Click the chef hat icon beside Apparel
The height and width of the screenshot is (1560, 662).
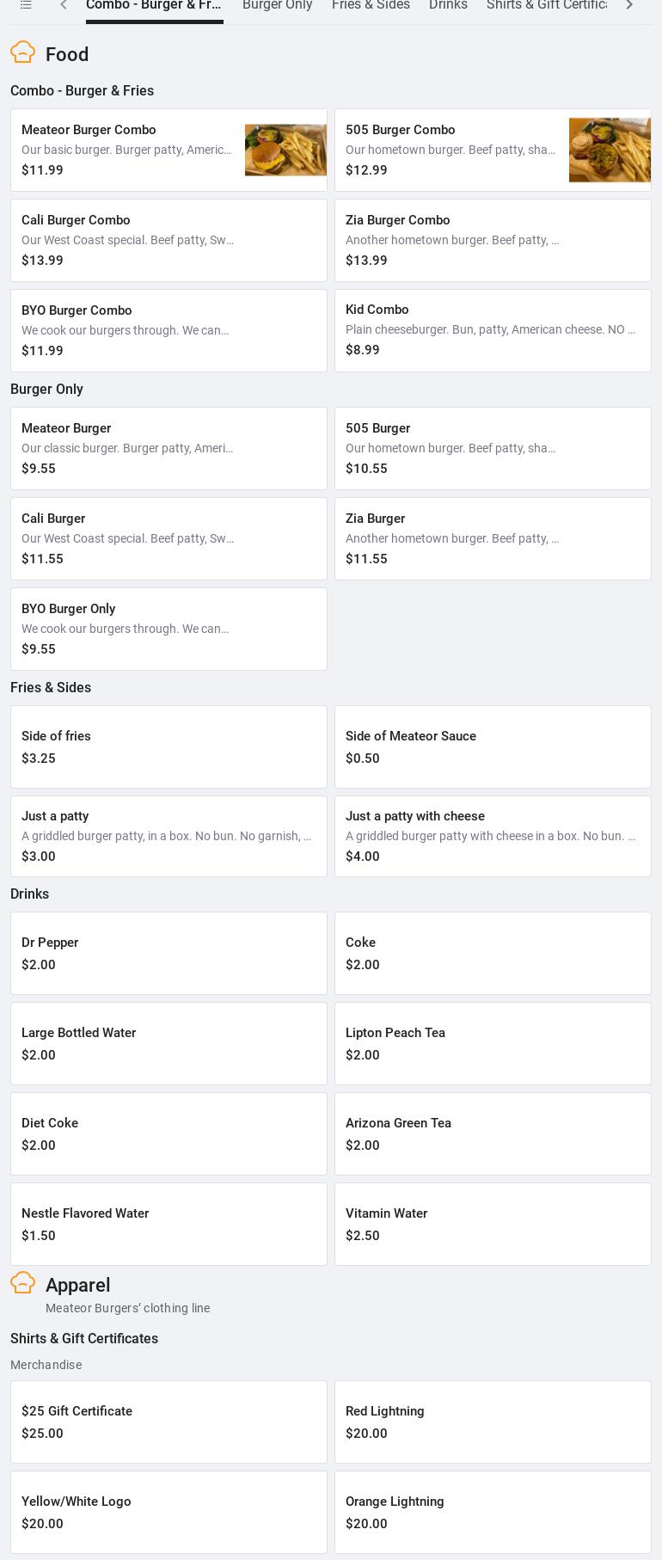[x=23, y=1283]
